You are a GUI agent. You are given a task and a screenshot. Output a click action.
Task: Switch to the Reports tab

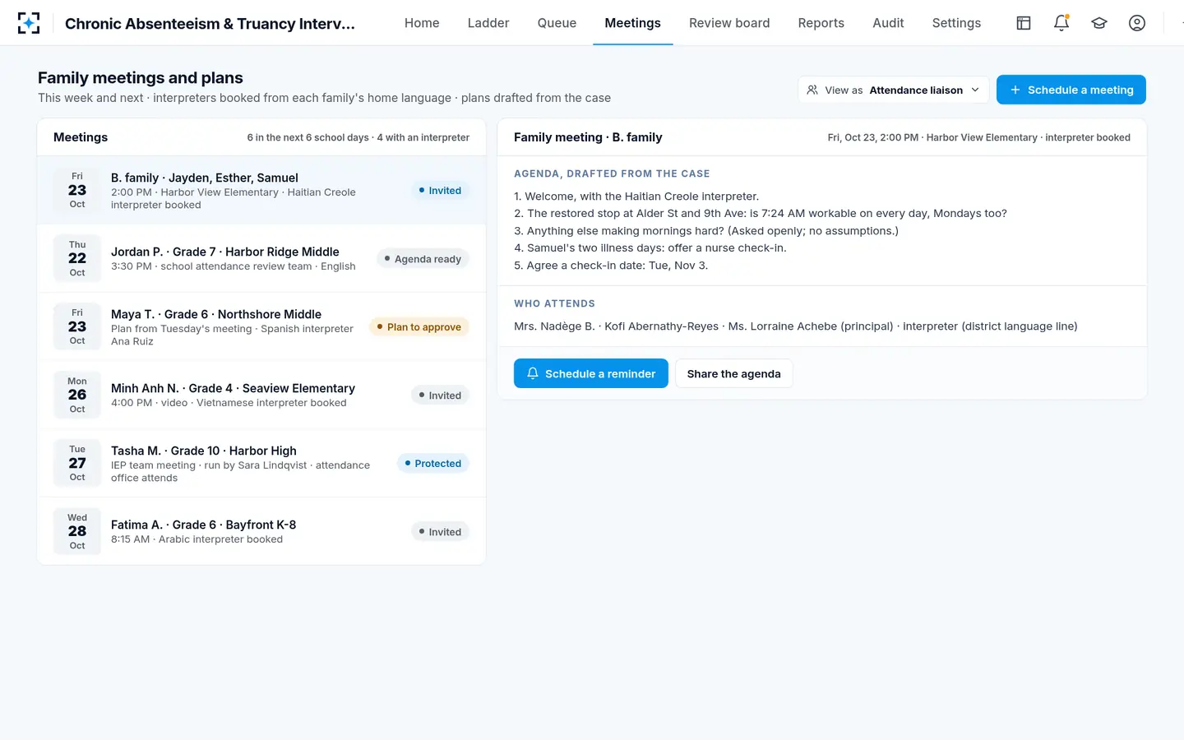(821, 23)
